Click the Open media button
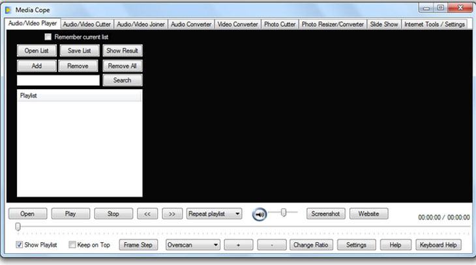This screenshot has width=476, height=265. coord(27,214)
